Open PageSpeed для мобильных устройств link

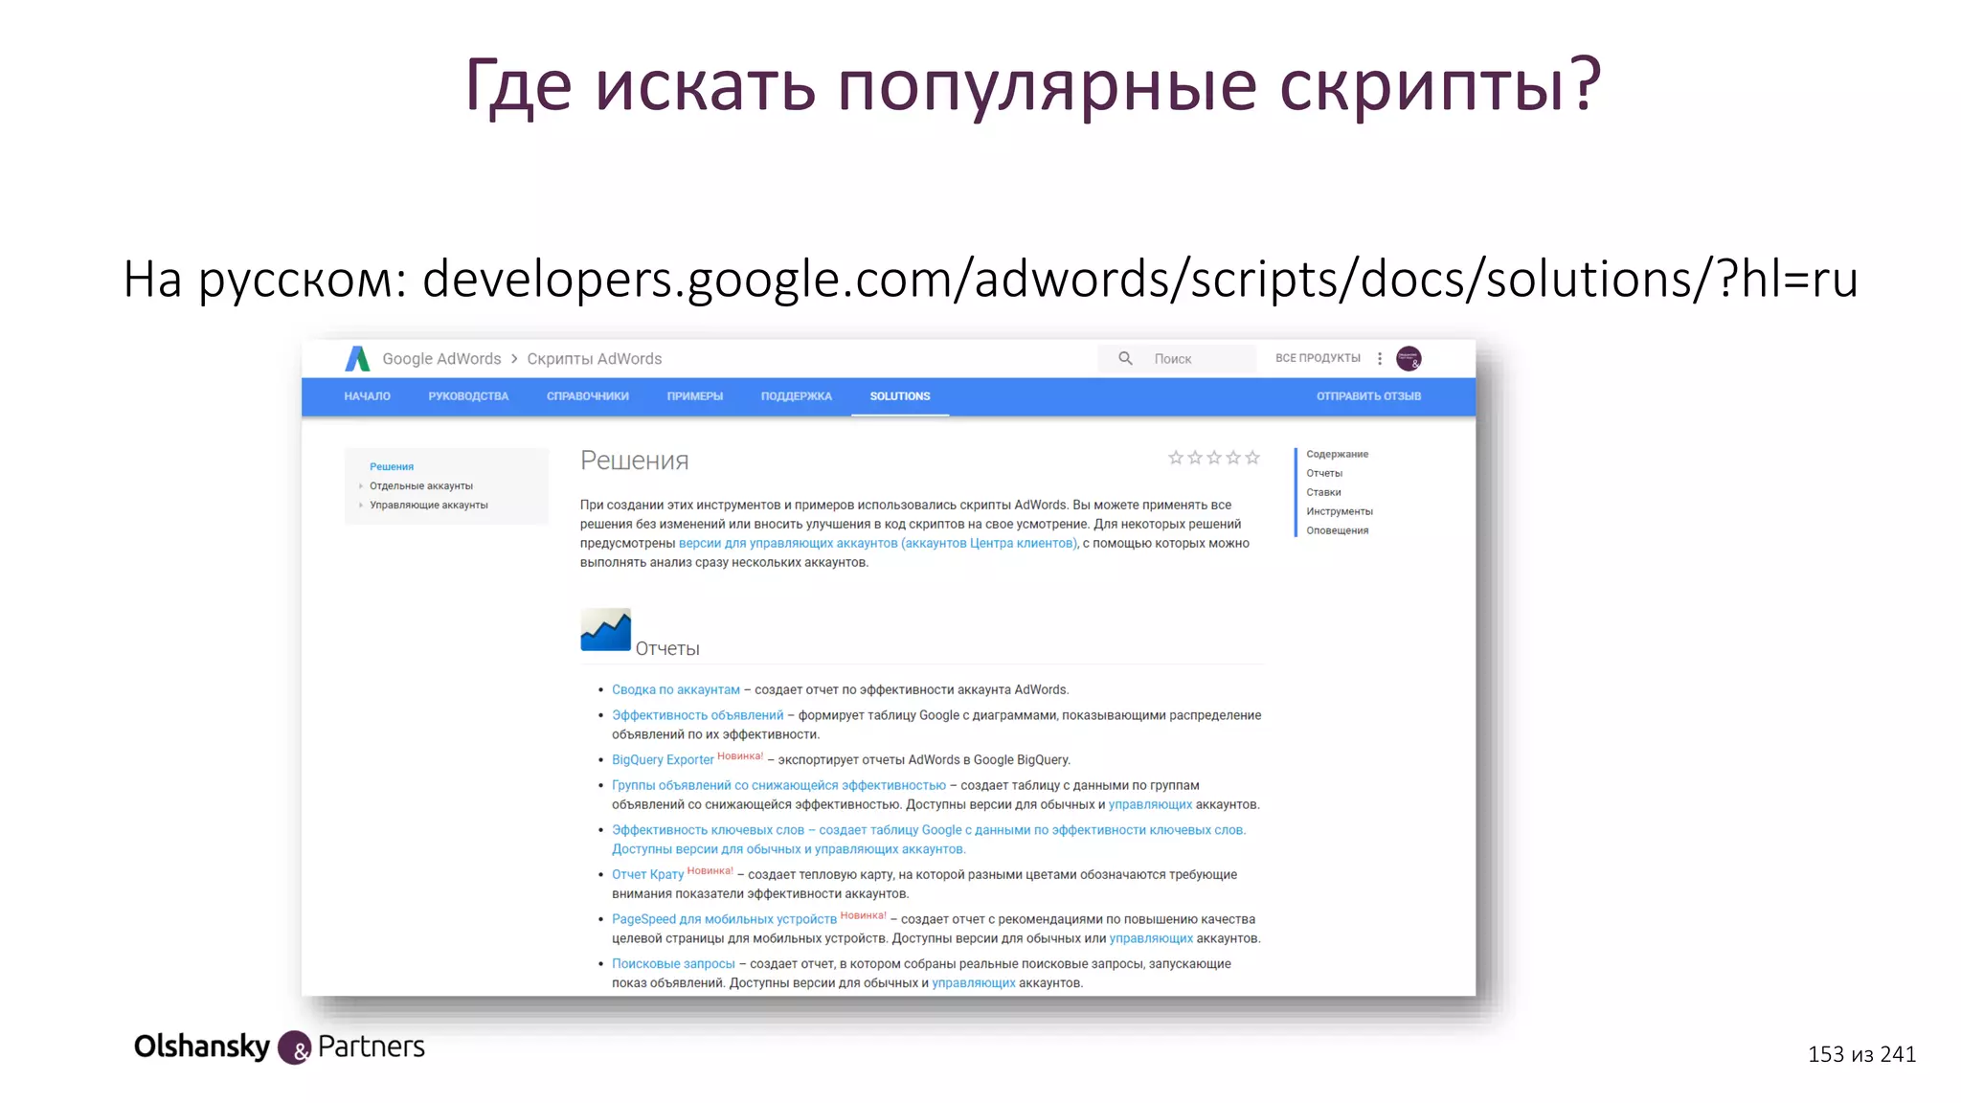point(724,919)
